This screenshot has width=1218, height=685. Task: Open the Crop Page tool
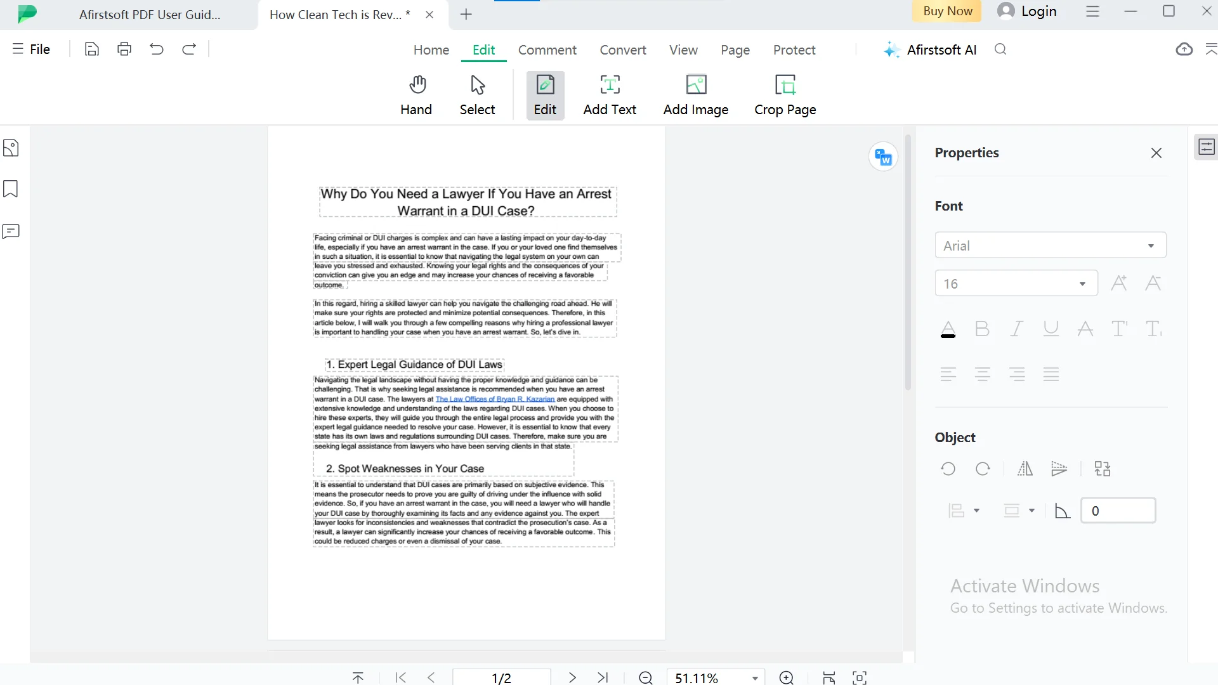tap(785, 96)
